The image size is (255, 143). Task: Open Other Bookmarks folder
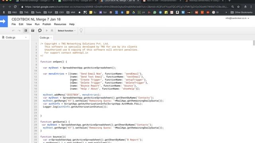tap(241, 12)
